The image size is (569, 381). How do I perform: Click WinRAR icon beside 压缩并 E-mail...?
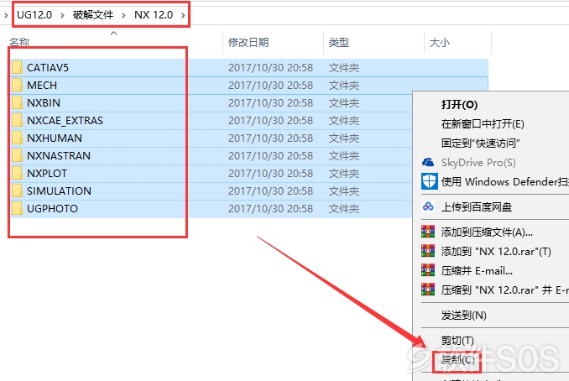click(x=428, y=270)
